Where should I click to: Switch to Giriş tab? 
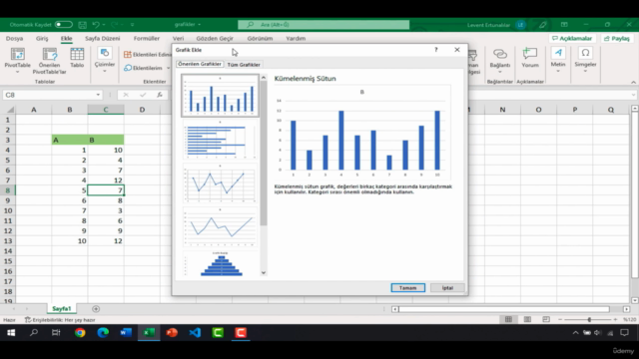pos(42,38)
